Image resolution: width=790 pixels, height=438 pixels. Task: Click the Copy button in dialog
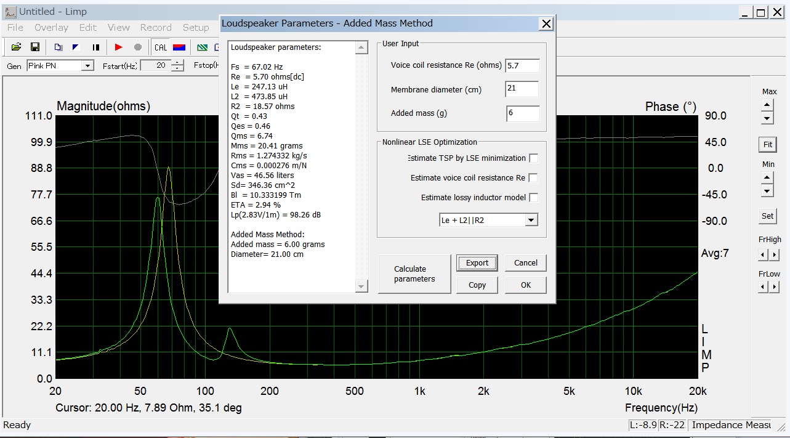coord(477,285)
